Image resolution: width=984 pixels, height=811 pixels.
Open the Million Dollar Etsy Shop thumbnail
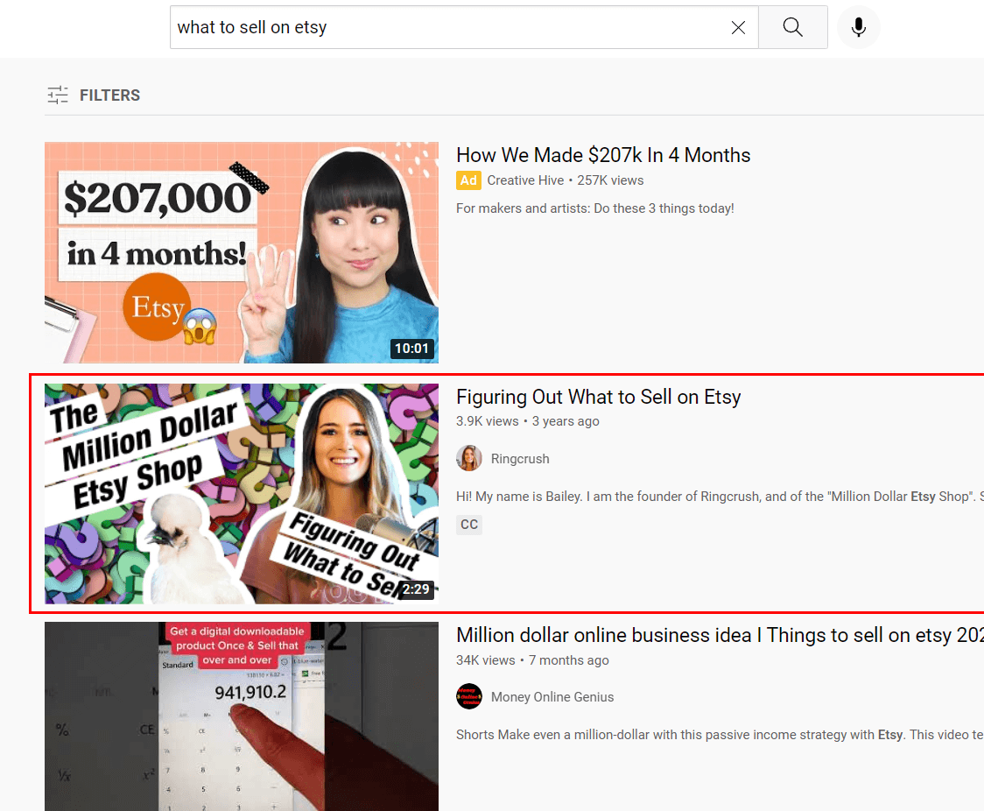coord(242,494)
